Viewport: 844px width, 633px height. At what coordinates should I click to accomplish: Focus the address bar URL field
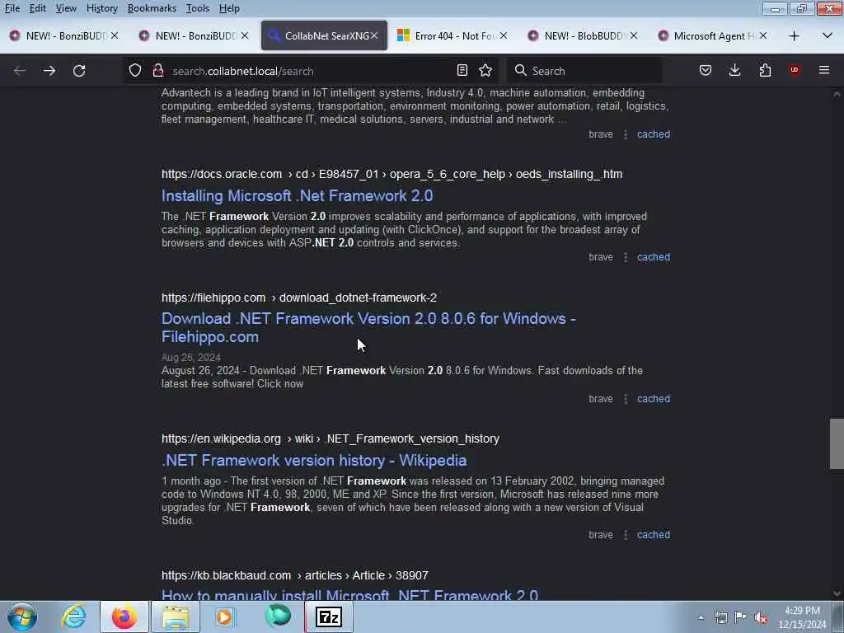pyautogui.click(x=310, y=71)
